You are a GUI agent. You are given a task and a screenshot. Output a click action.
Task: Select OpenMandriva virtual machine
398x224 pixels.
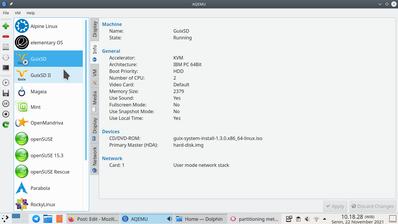48,123
